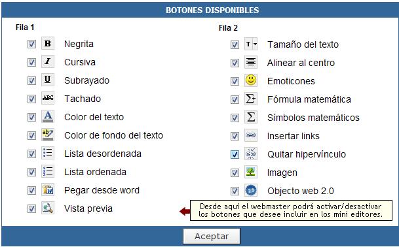Click the Color del texto A icon

coord(48,116)
